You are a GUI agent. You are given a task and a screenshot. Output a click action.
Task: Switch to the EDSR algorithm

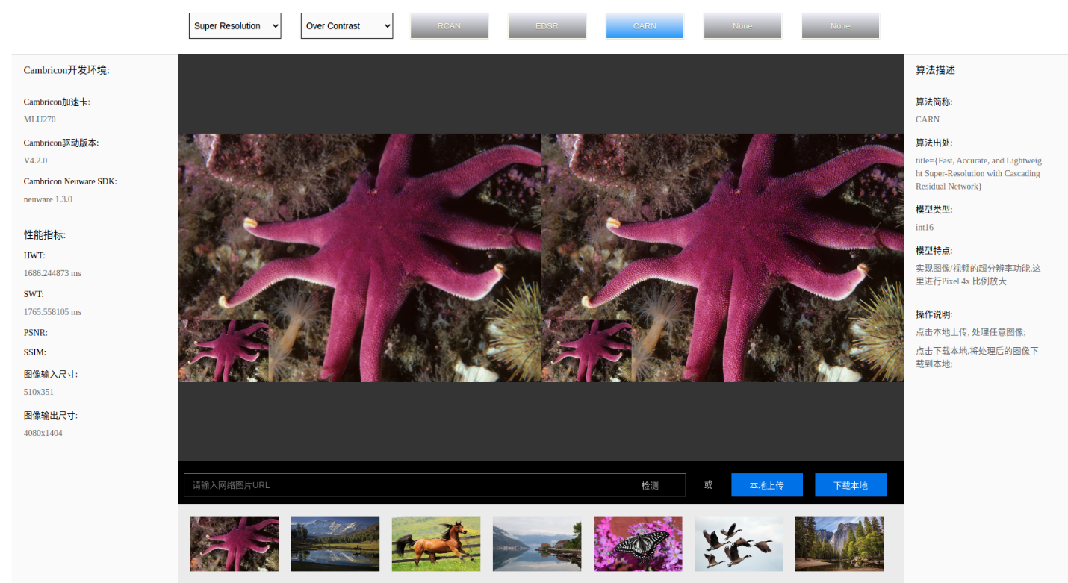(547, 26)
